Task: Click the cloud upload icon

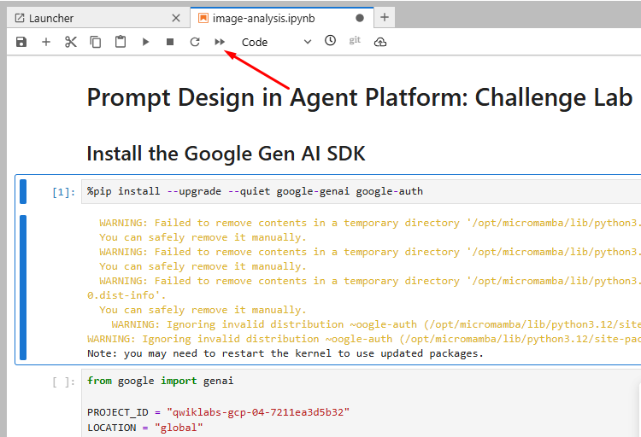Action: coord(380,42)
